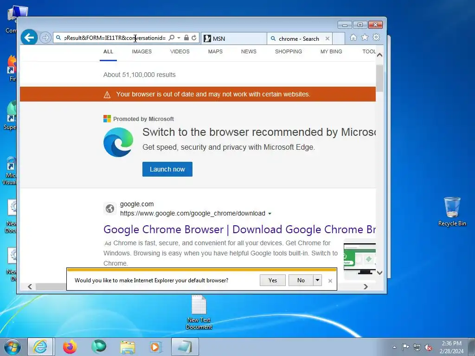The width and height of the screenshot is (475, 356).
Task: Click the vertical scrollbar thumb
Action: (379, 78)
